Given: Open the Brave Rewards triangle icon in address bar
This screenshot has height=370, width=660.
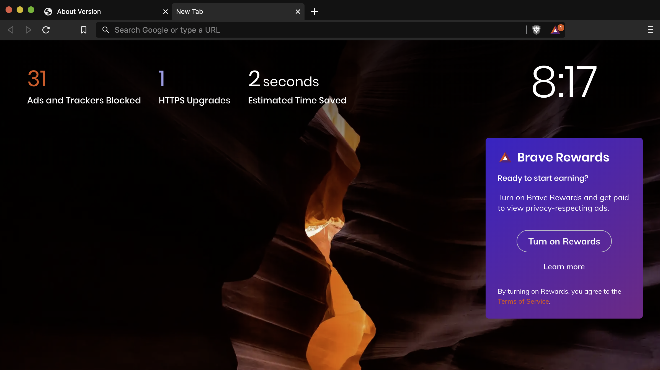Looking at the screenshot, I should click(x=556, y=30).
